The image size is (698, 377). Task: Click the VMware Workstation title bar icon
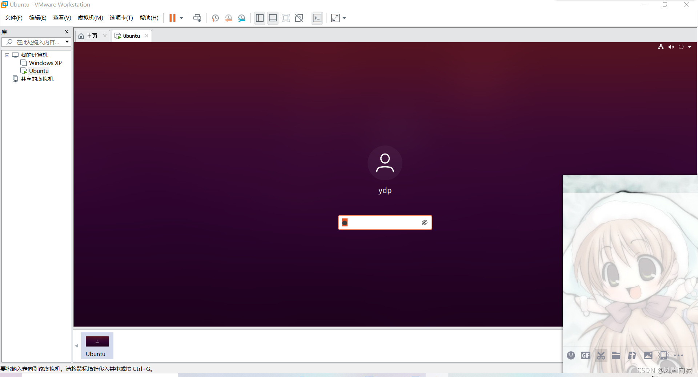[x=4, y=4]
